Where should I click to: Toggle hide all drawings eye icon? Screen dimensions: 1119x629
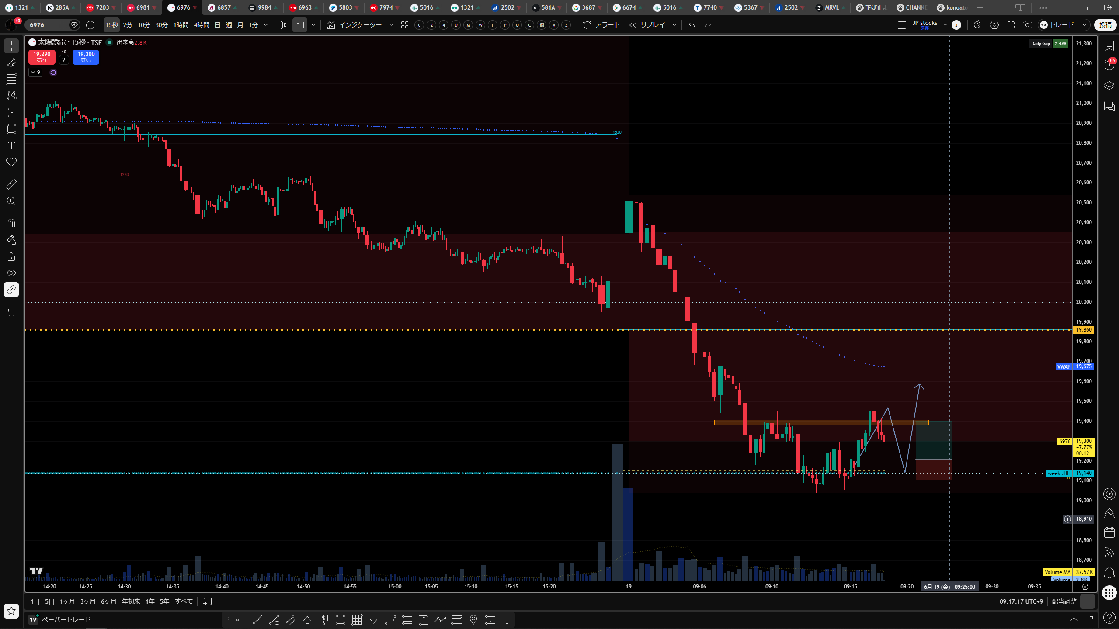pos(11,273)
